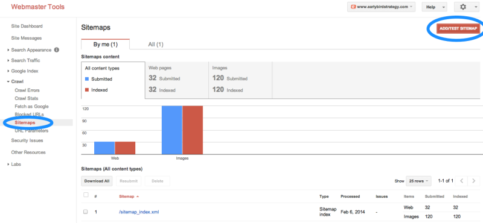
Task: Open the Help dropdown
Action: pos(434,7)
